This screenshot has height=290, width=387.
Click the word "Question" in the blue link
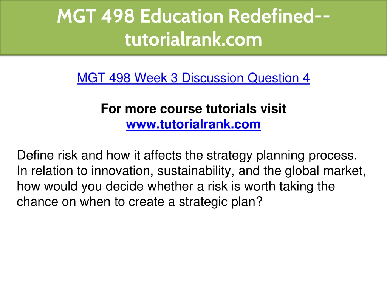pyautogui.click(x=273, y=78)
